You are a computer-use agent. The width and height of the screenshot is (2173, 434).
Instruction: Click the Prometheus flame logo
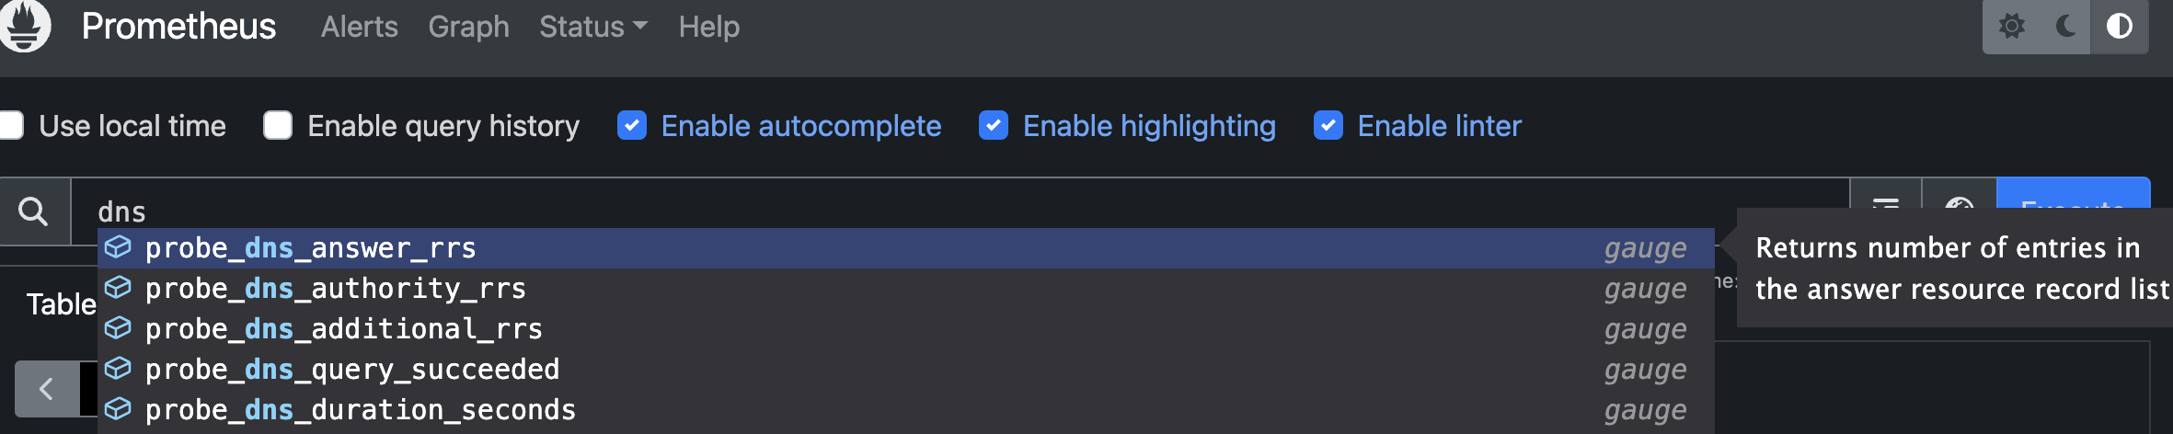click(24, 25)
